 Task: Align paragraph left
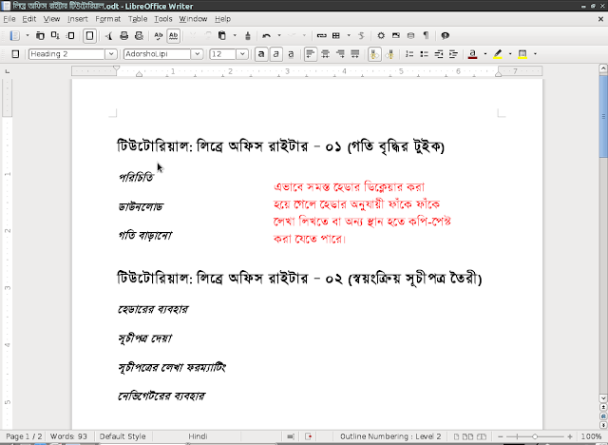click(311, 54)
